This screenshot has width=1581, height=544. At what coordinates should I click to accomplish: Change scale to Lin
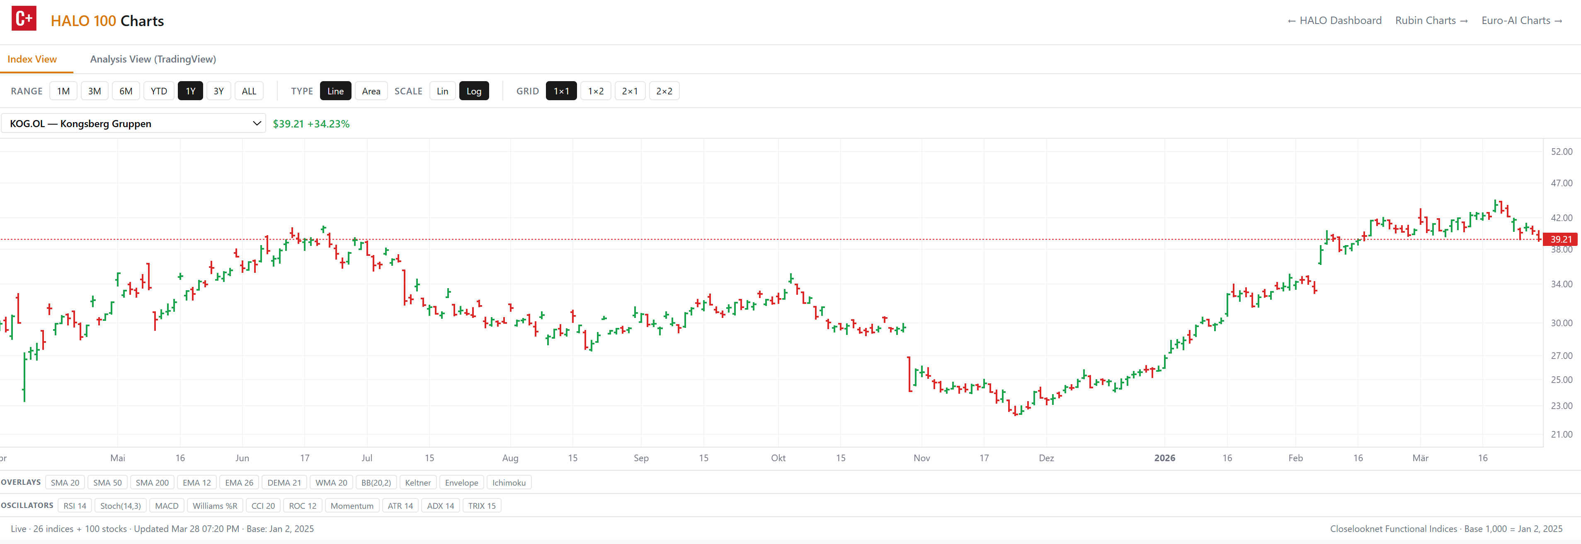442,91
